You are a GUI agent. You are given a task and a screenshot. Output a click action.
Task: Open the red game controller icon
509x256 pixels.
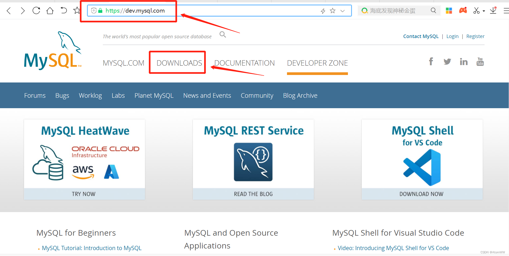(463, 10)
